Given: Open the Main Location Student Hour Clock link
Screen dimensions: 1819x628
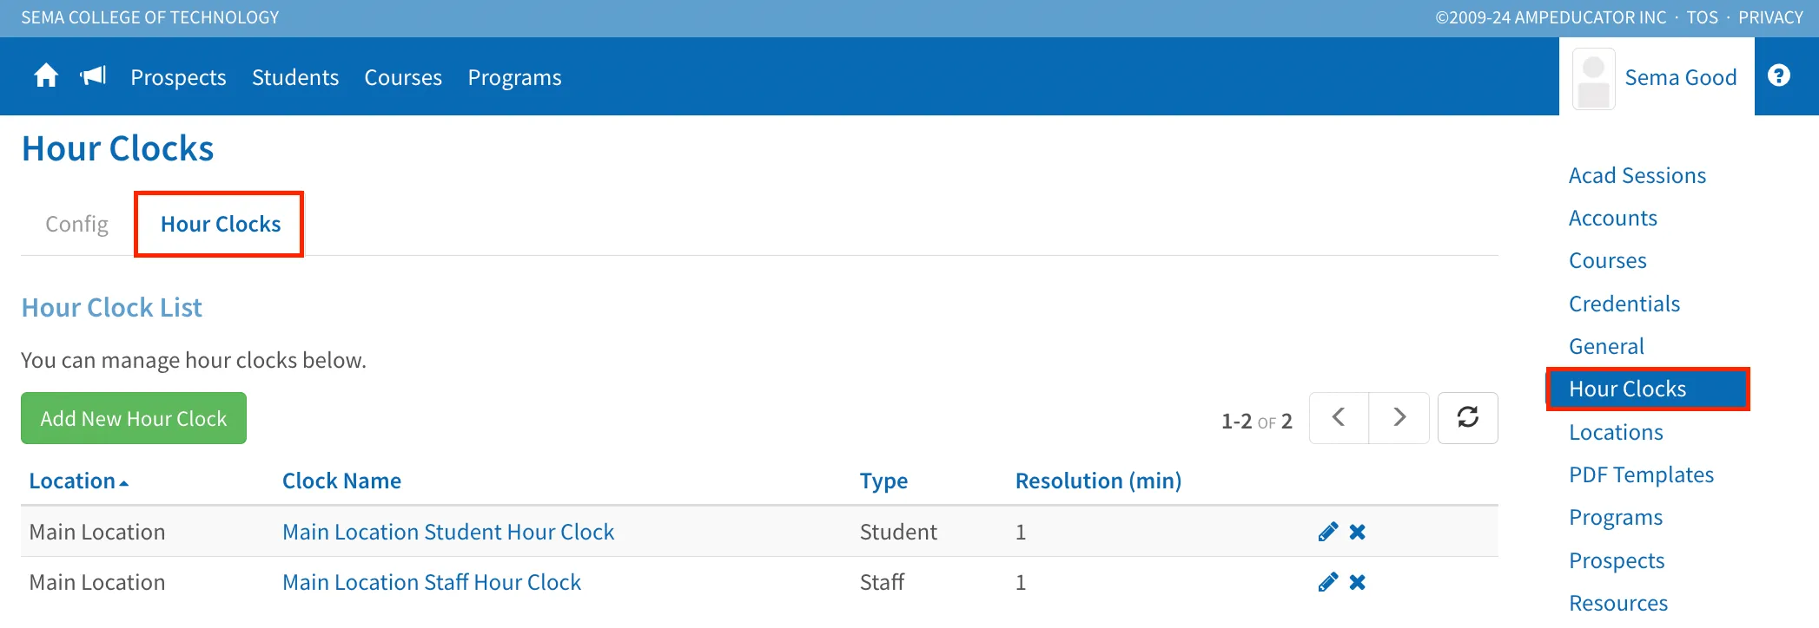Looking at the screenshot, I should point(448,532).
